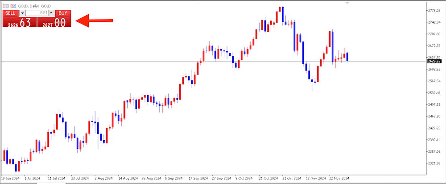
Task: Decrease trade volume with the down arrow
Action: pos(23,13)
